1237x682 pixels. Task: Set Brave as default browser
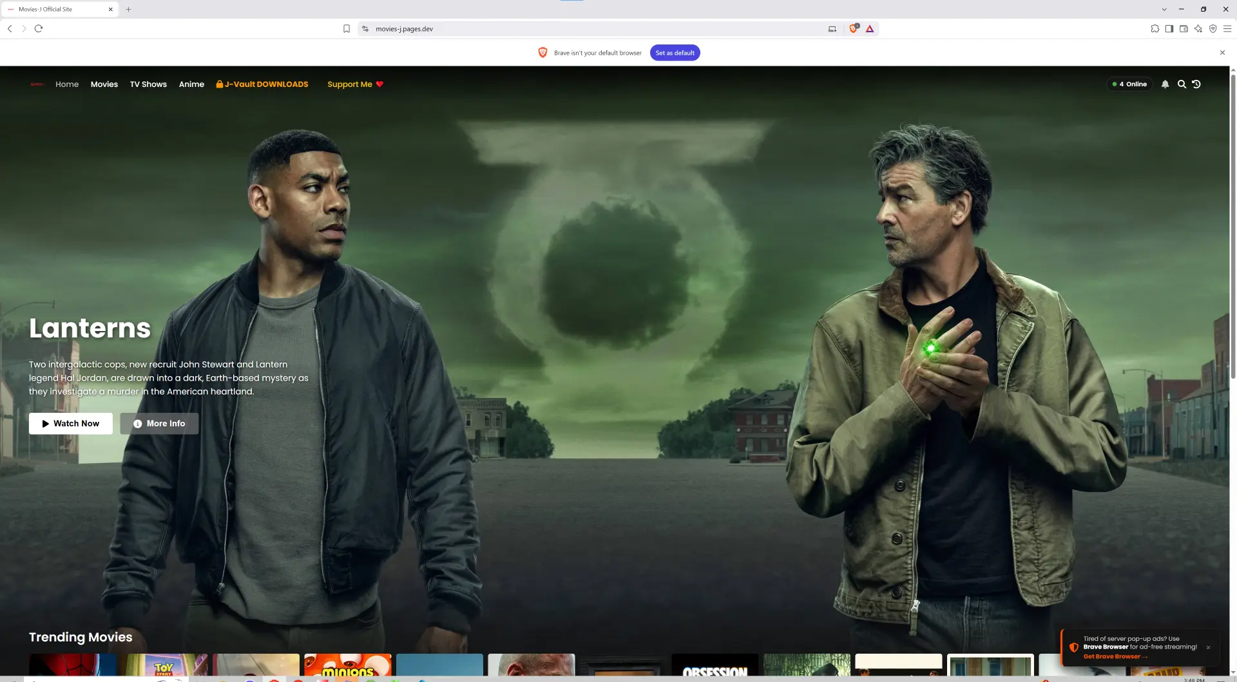tap(675, 53)
